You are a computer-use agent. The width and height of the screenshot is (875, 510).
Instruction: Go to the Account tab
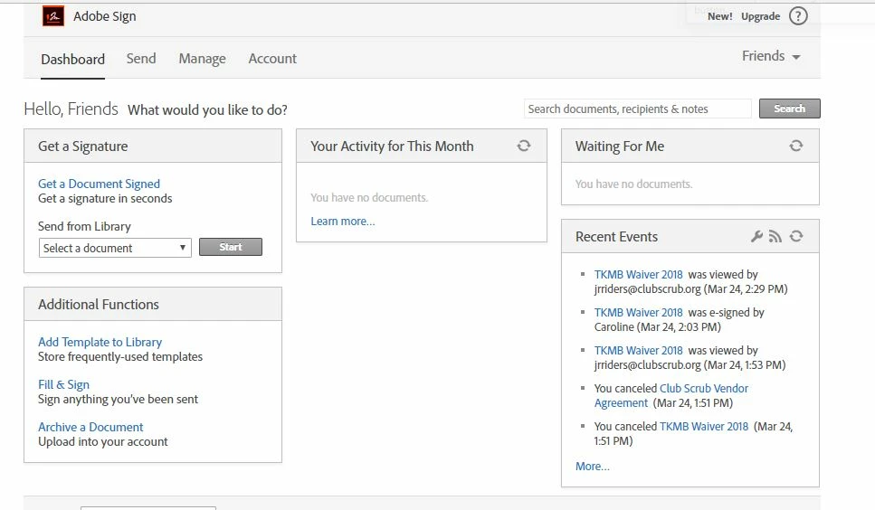coord(272,59)
